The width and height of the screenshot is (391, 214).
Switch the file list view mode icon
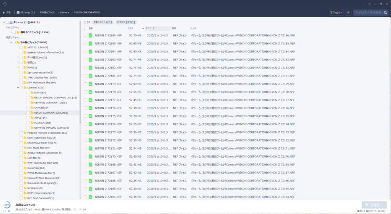point(348,13)
